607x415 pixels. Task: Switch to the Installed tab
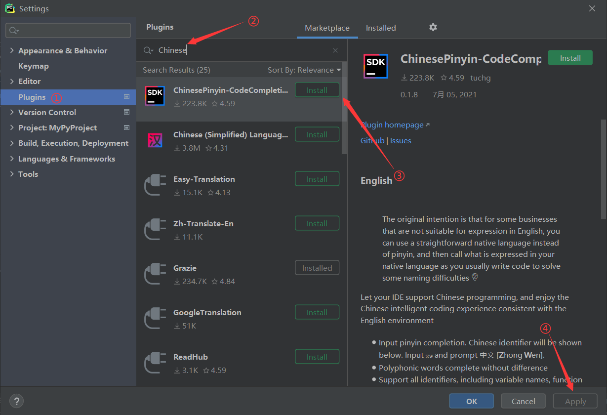point(381,28)
